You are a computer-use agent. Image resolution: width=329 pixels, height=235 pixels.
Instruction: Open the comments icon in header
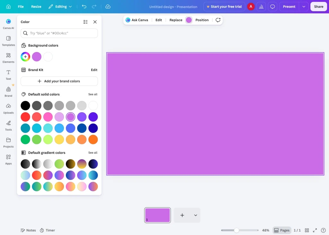pyautogui.click(x=272, y=6)
